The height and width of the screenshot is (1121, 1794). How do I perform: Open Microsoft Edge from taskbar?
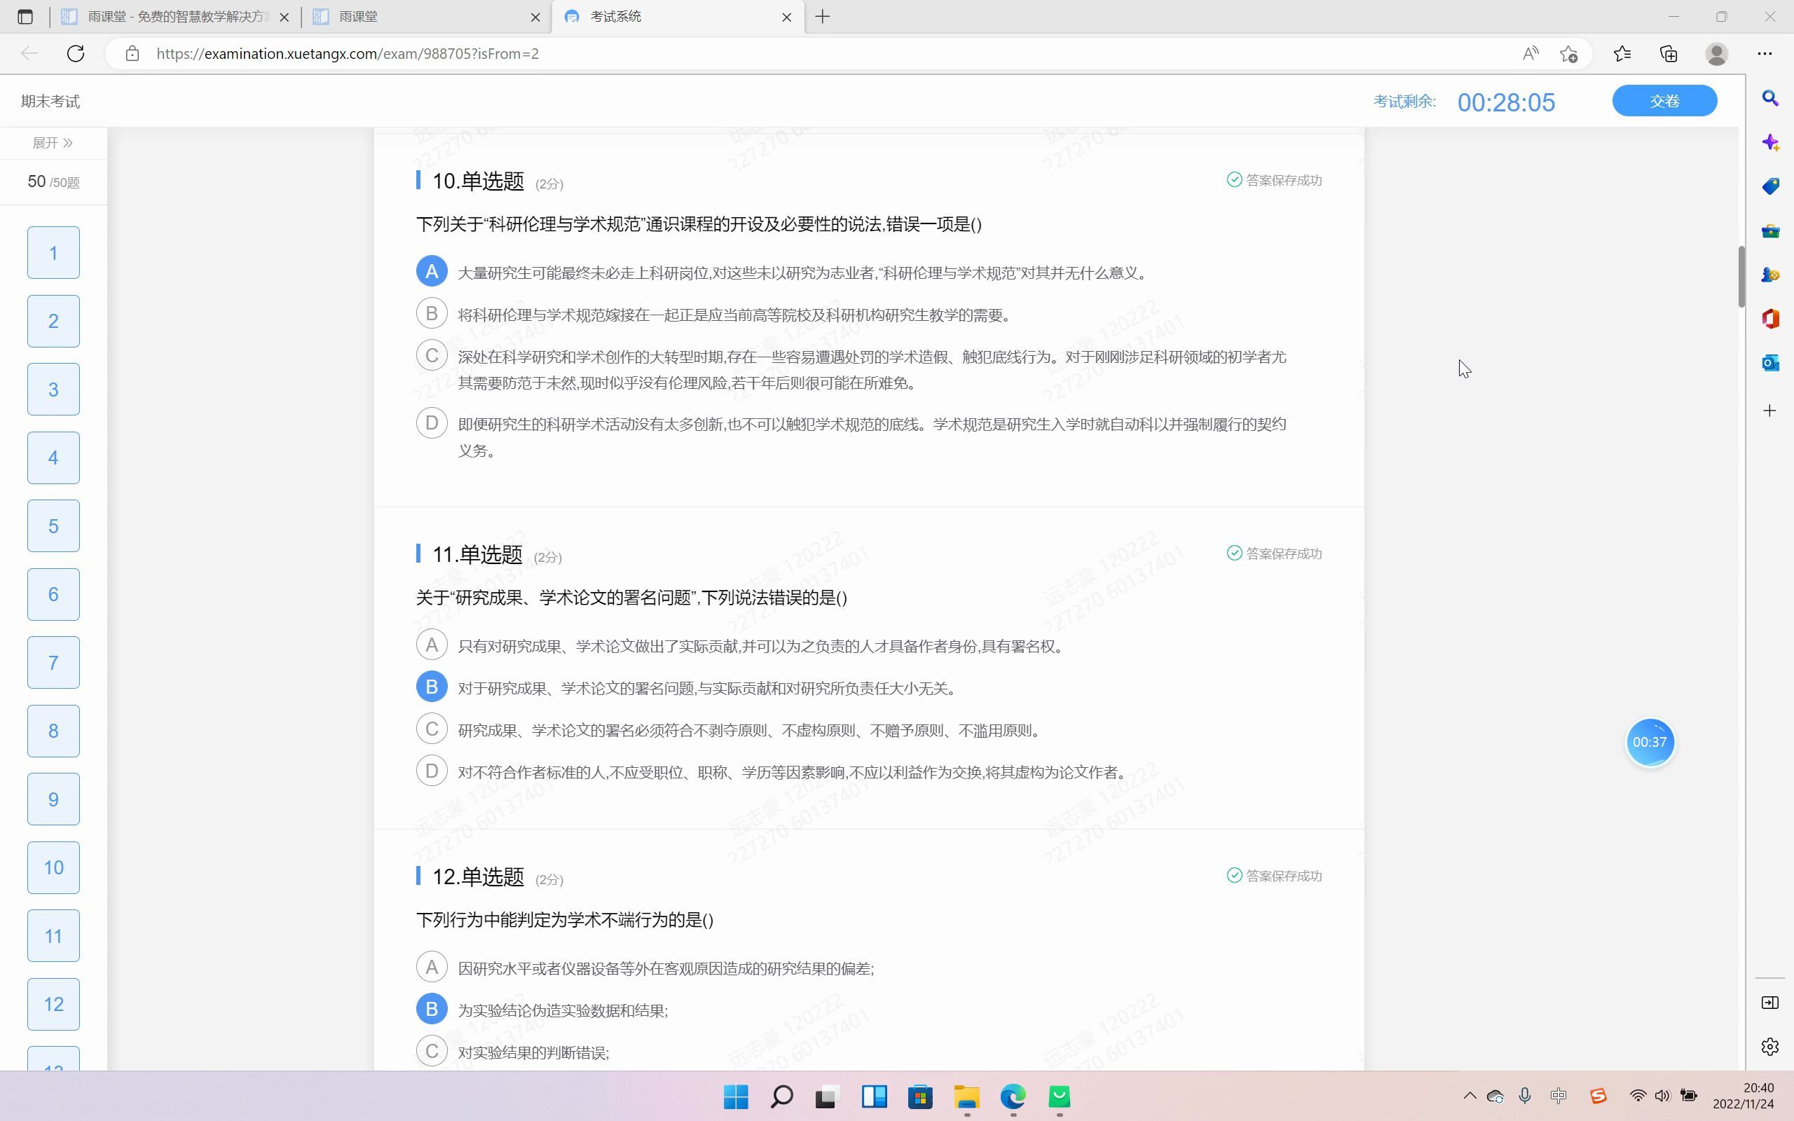1013,1096
